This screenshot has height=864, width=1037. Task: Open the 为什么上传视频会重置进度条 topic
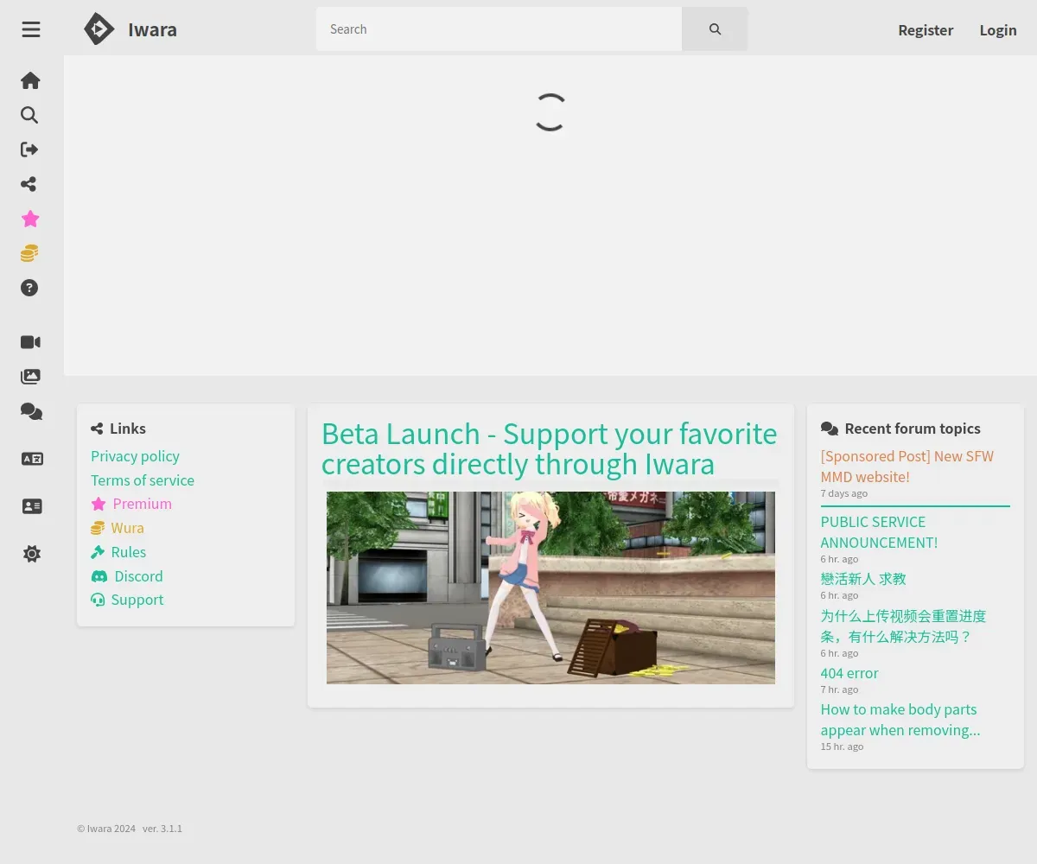pos(903,626)
